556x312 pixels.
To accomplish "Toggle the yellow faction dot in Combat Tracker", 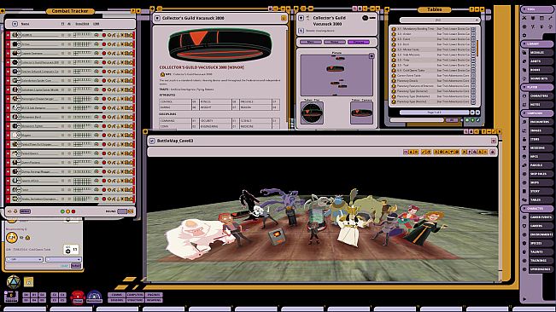I will [x=67, y=211].
